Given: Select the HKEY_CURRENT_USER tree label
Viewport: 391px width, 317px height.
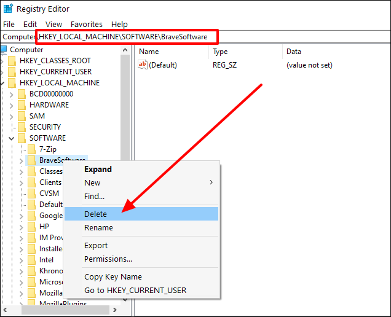Looking at the screenshot, I should (55, 72).
